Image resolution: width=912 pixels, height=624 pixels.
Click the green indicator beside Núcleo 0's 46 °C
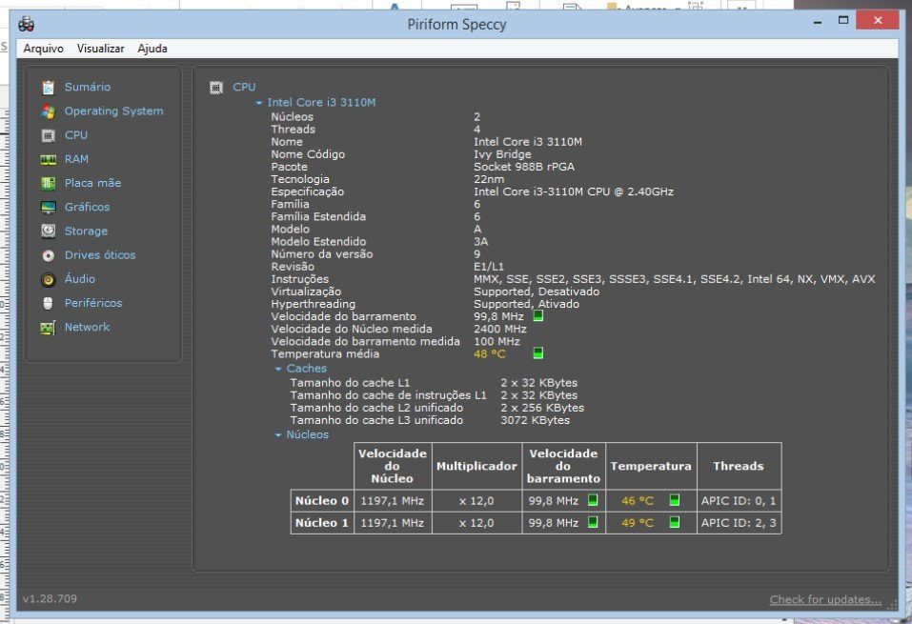click(x=674, y=499)
